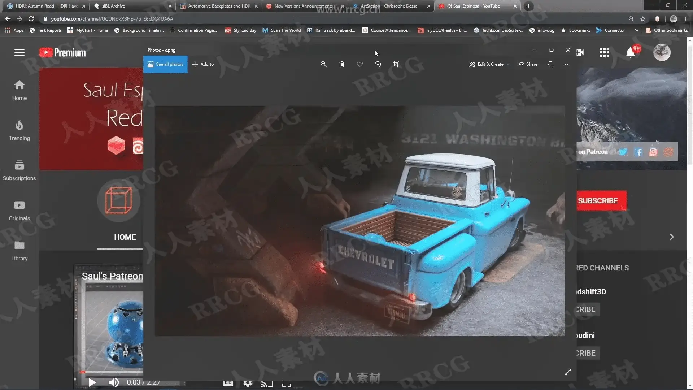This screenshot has width=693, height=390.
Task: Open the three-dots more menu in Photos
Action: [567, 64]
